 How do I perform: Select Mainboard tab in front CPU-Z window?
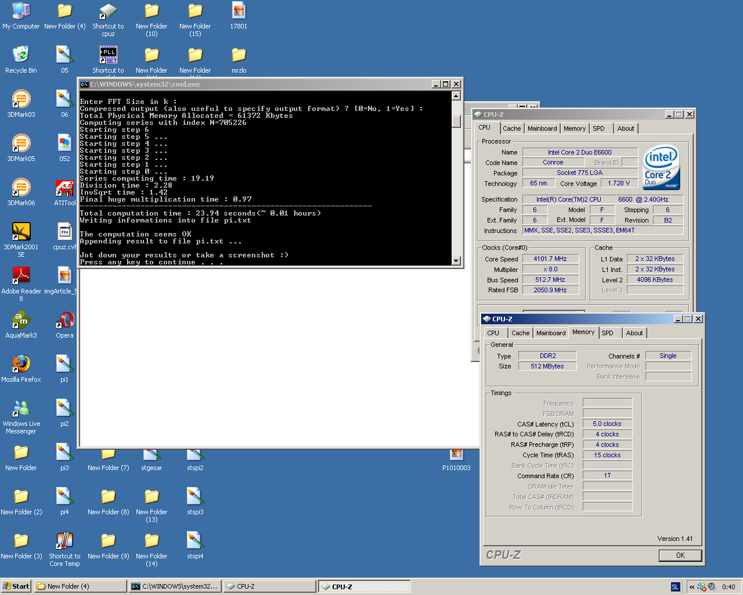[551, 333]
